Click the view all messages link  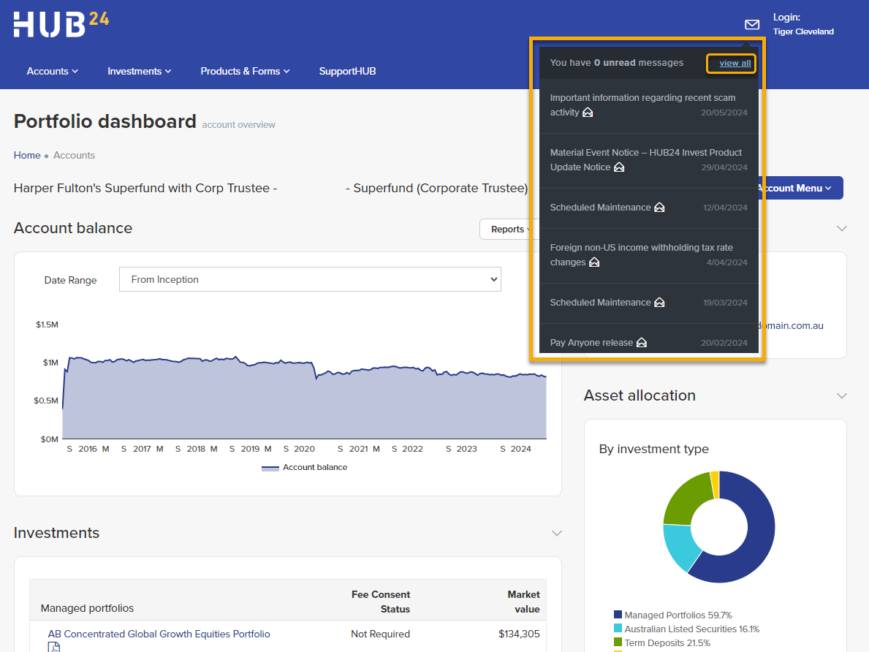click(735, 63)
